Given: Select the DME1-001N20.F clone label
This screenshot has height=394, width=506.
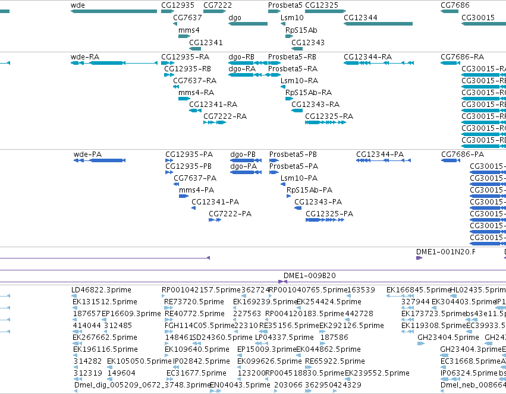Looking at the screenshot, I should pos(446,252).
